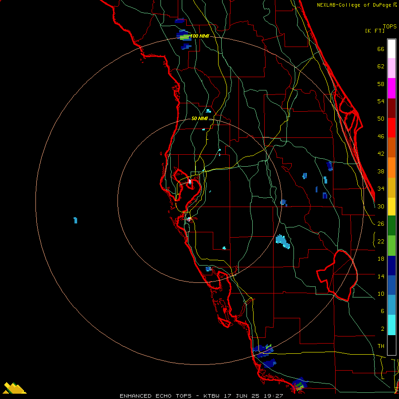Screen dimensions: 399x399
Task: Click the TOPS legend heading
Action: (x=390, y=26)
